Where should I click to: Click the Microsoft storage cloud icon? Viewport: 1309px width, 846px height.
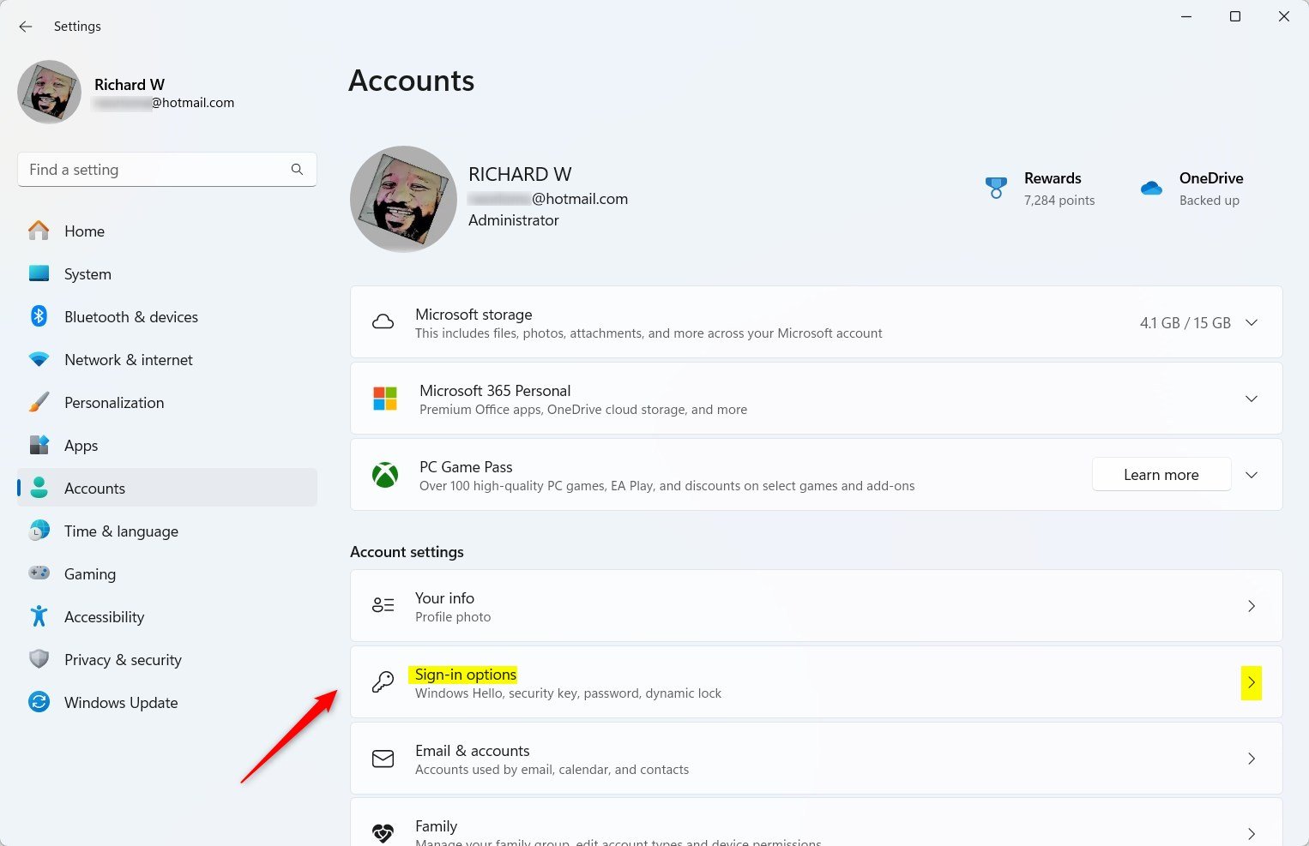383,321
